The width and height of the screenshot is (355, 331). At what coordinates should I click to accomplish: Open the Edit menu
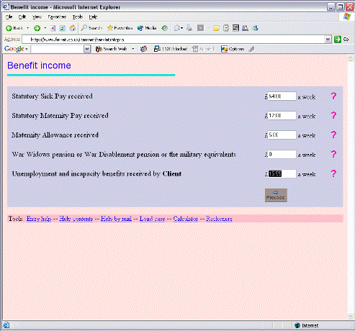point(22,17)
